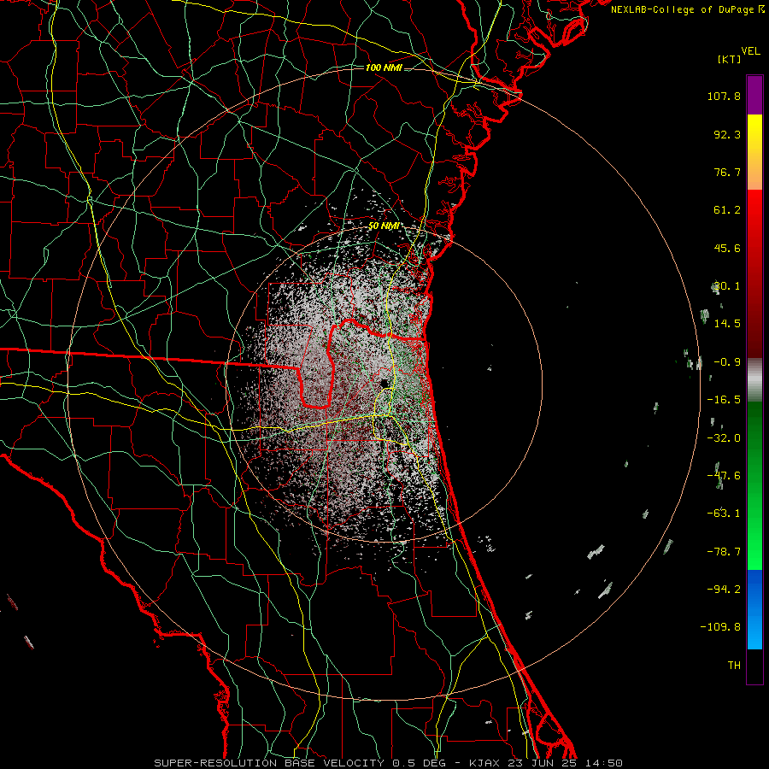The image size is (769, 769).
Task: Pick the gray near-zero segment of color bar
Action: click(754, 380)
